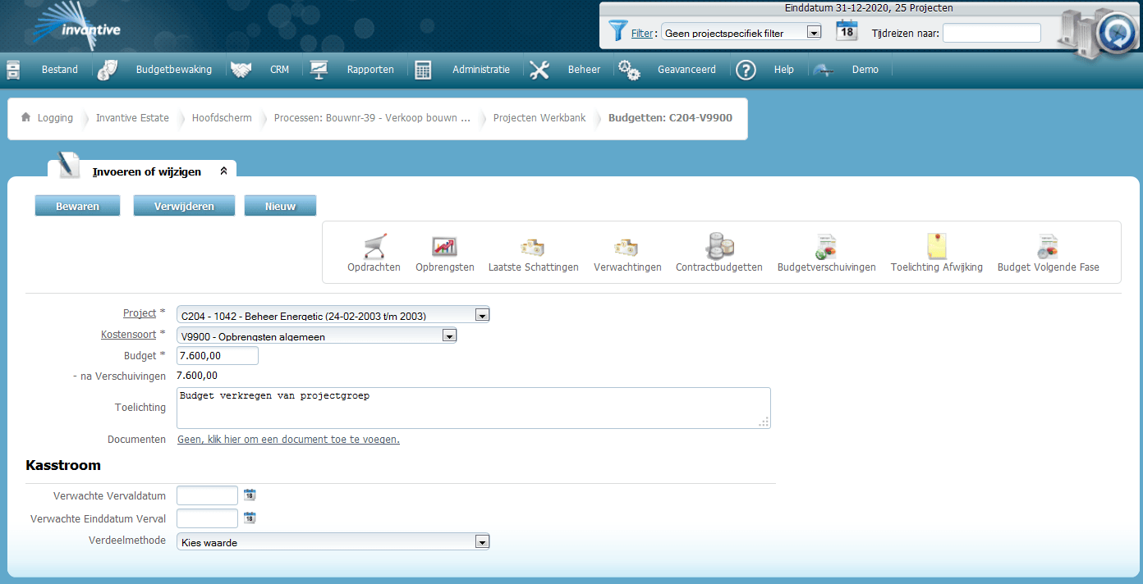This screenshot has width=1143, height=584.
Task: Click the Verwachtingen icon
Action: 627,250
